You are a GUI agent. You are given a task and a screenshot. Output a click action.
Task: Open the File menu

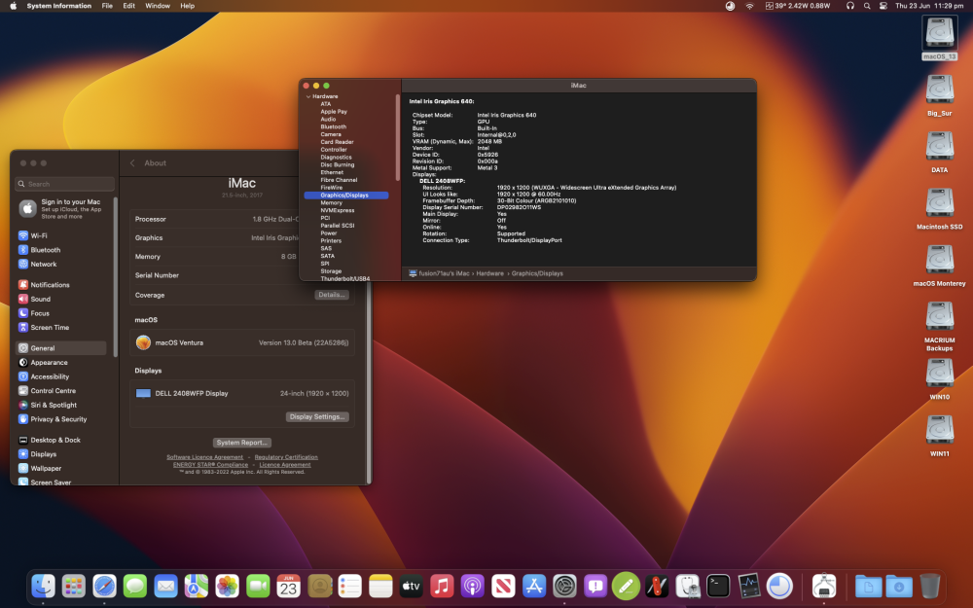(107, 6)
